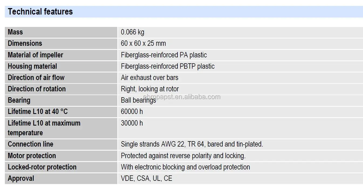Select the Material of impeller label
The image size is (363, 194).
(x=35, y=55)
